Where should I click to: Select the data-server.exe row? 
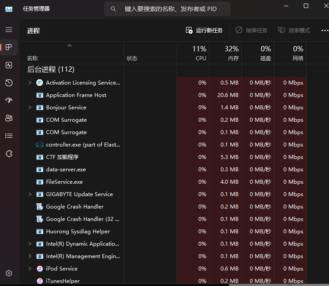pyautogui.click(x=163, y=169)
